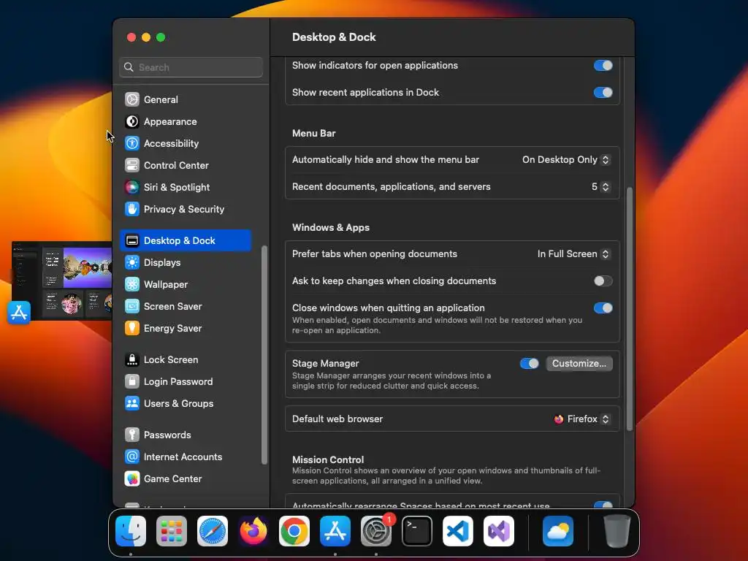Click the Windows & Apps heading
Screen dimensions: 748x561
pos(331,228)
